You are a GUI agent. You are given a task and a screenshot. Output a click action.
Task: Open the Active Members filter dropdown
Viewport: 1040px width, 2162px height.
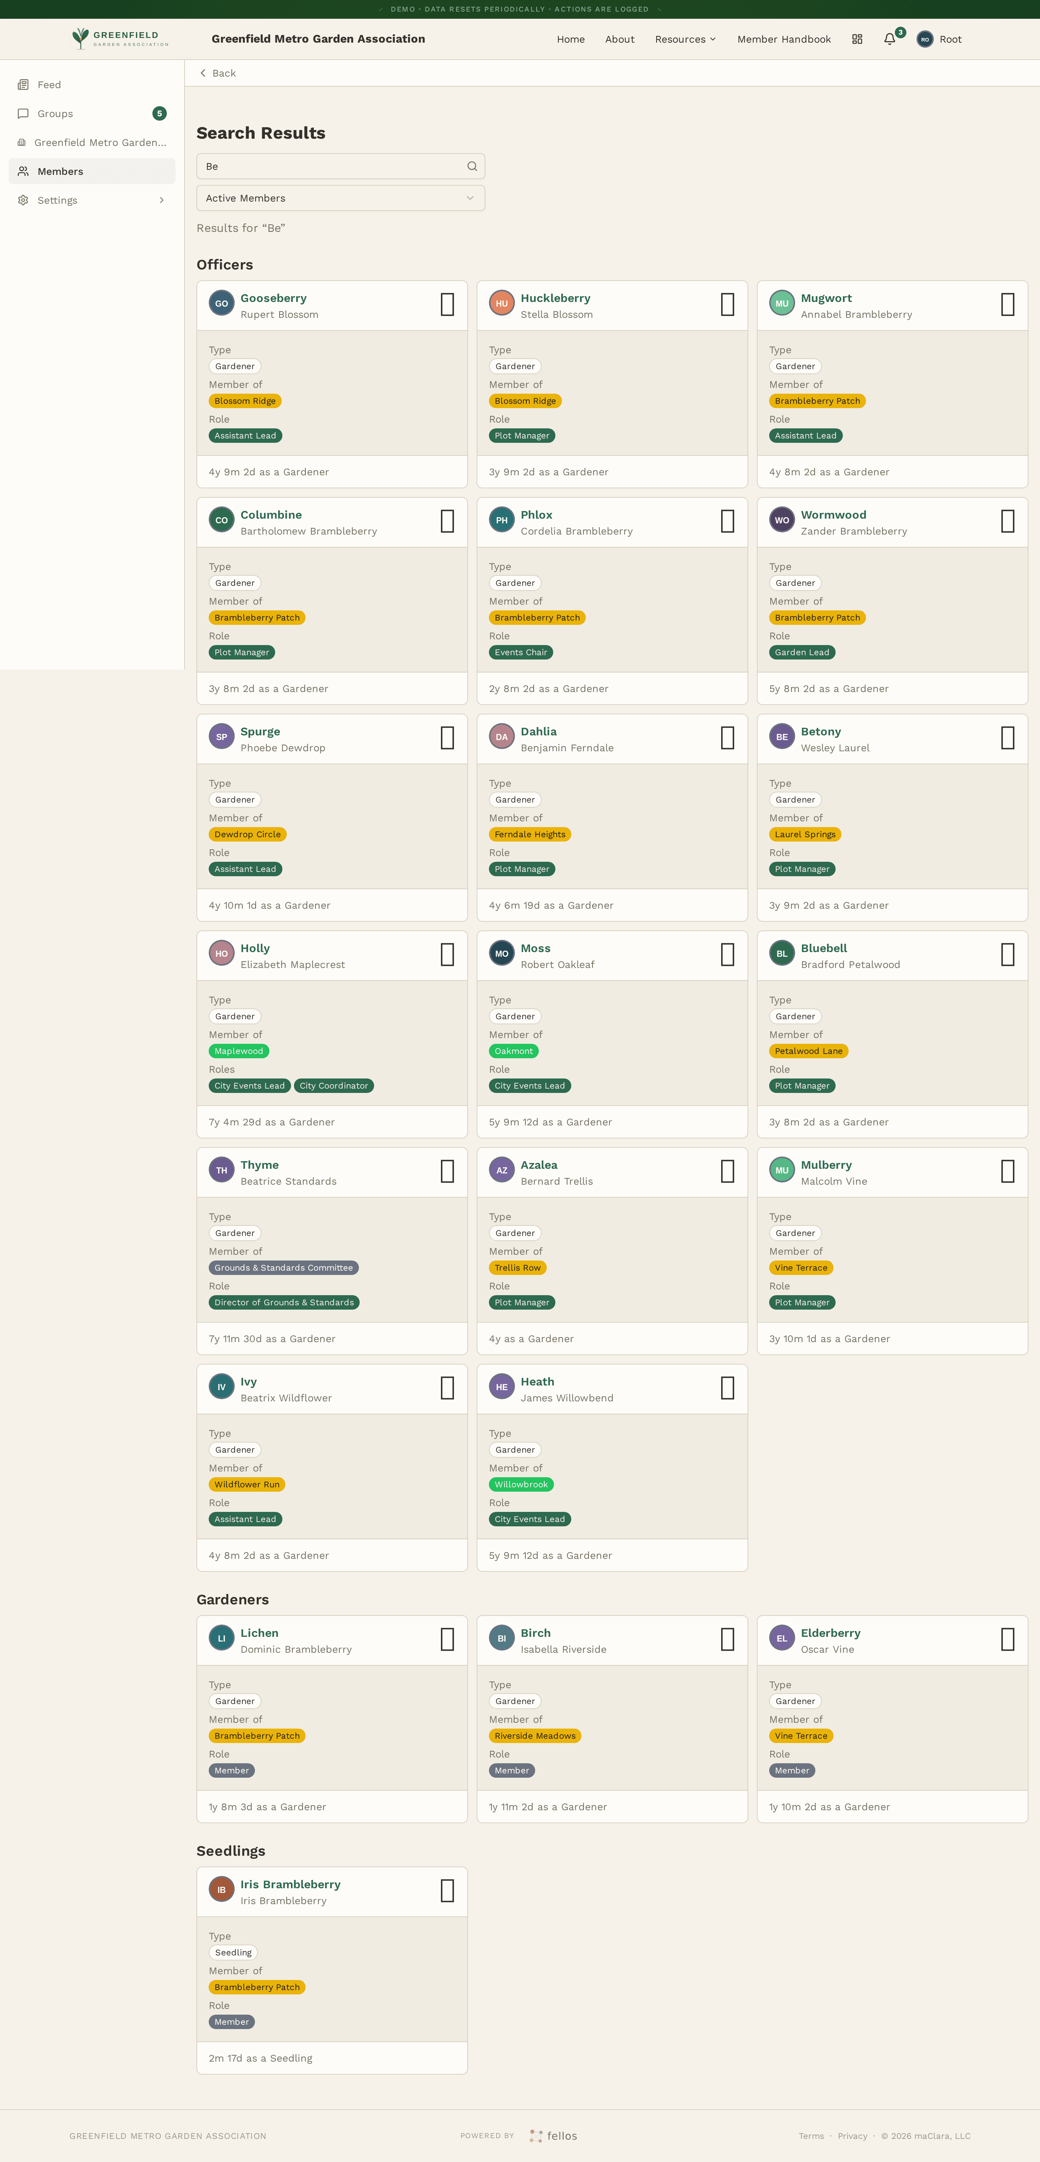pyautogui.click(x=340, y=198)
